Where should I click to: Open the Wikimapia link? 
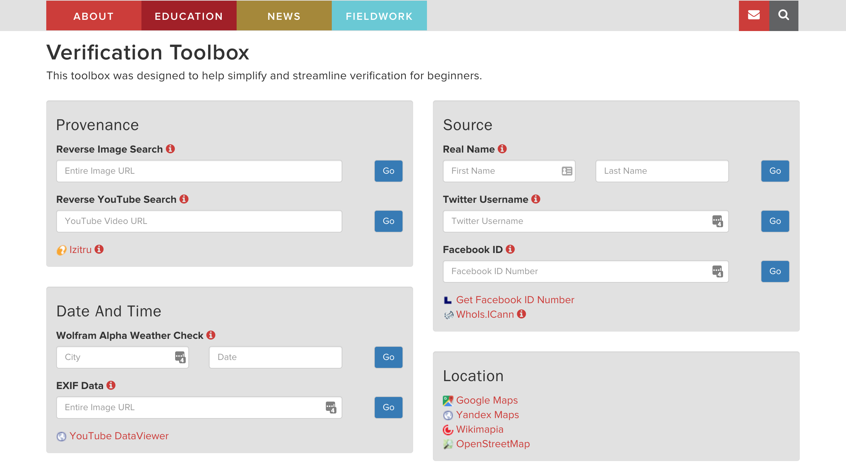pyautogui.click(x=480, y=429)
